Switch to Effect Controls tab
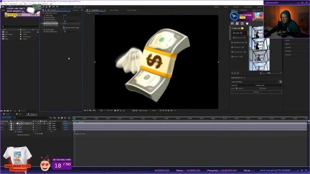Screen dimensions: 310x174 coord(57,10)
